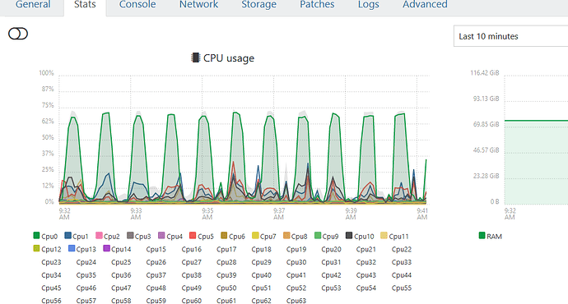Click the Cpu34 legend label
Image resolution: width=568 pixels, height=304 pixels.
tap(51, 275)
